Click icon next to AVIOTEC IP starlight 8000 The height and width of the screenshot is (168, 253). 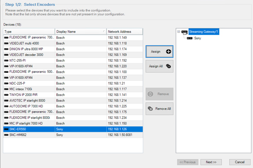click(6, 100)
